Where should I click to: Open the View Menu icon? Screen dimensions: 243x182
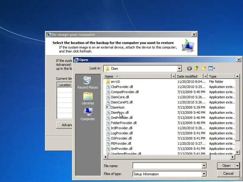tap(211, 68)
